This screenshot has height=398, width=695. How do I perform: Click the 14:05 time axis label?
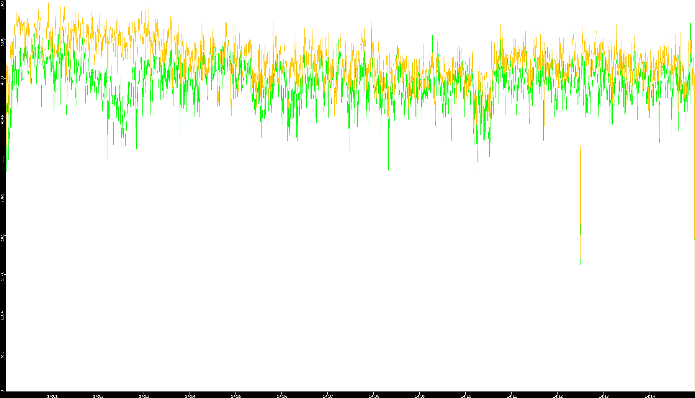(236, 396)
